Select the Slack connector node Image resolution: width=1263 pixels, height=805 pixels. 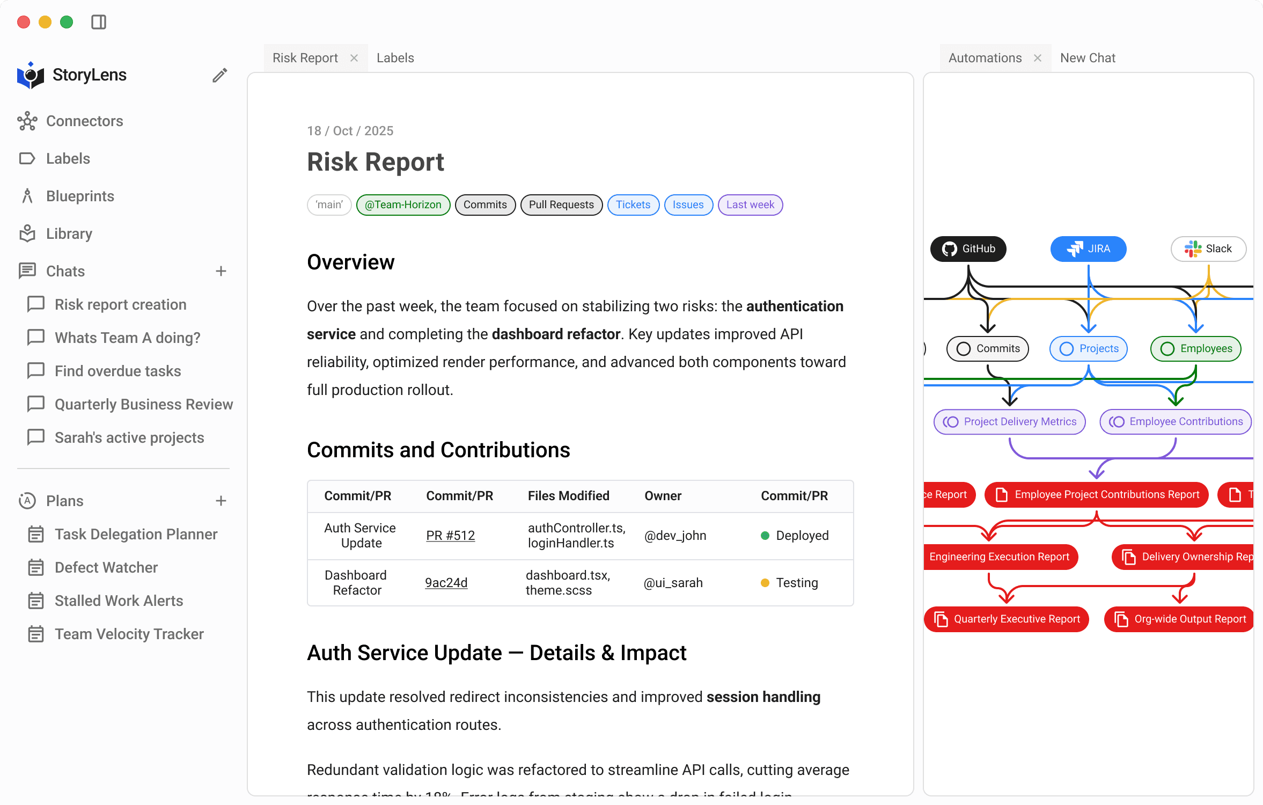pos(1208,249)
